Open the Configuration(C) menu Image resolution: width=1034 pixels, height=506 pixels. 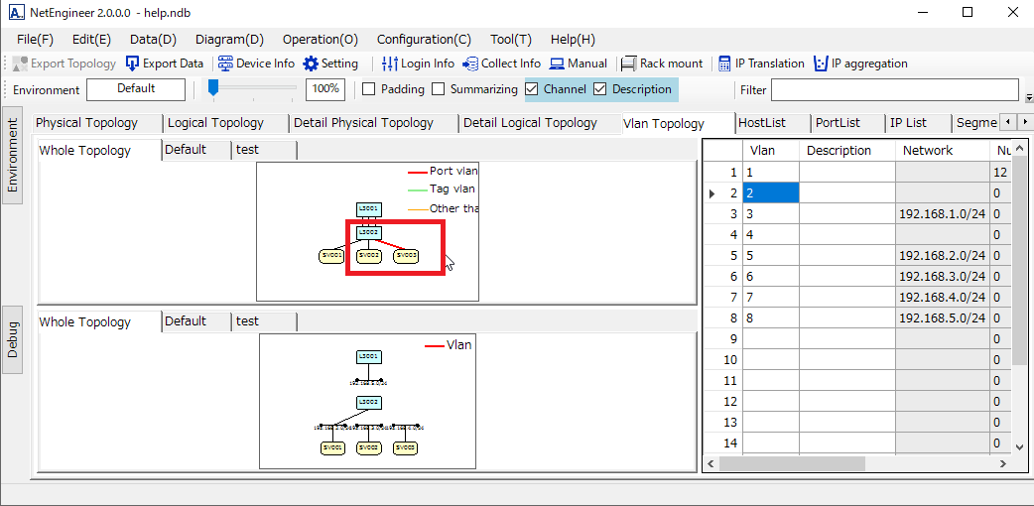[x=424, y=40]
